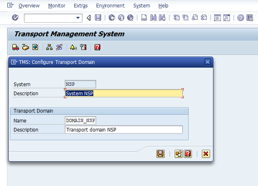Open the Help question mark icon
The height and width of the screenshot is (186, 258).
tap(240, 18)
